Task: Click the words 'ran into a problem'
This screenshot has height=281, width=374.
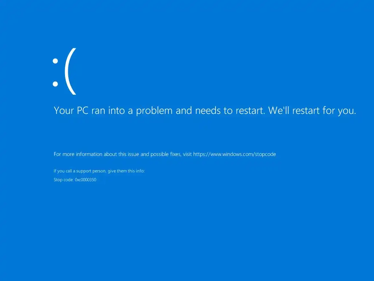Action: pyautogui.click(x=132, y=110)
